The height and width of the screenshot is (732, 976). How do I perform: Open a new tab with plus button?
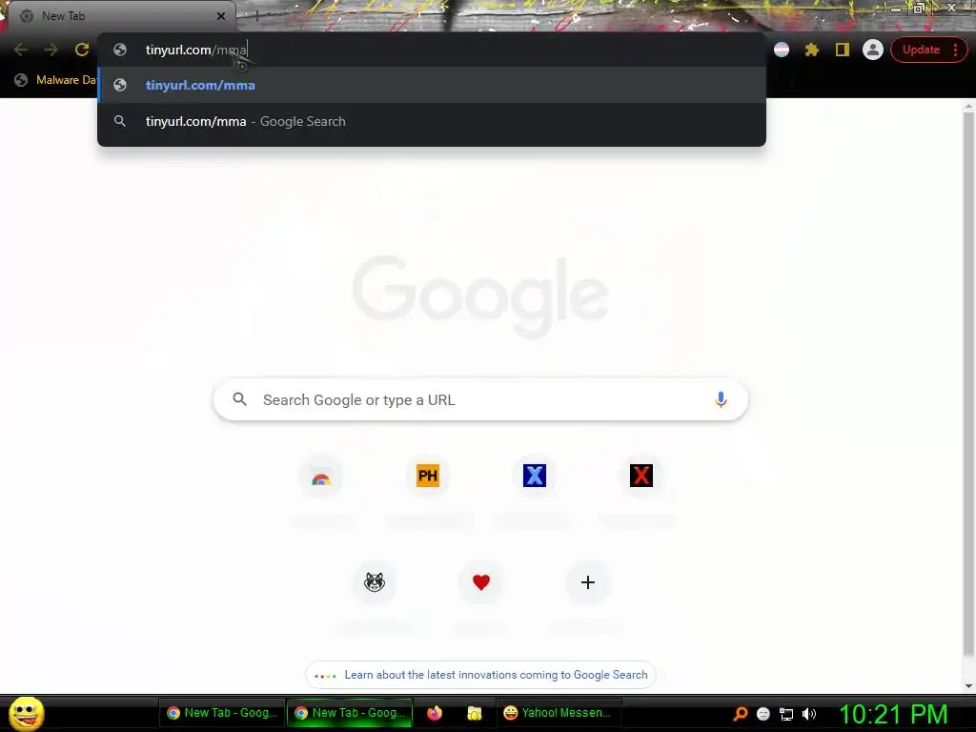pyautogui.click(x=256, y=16)
